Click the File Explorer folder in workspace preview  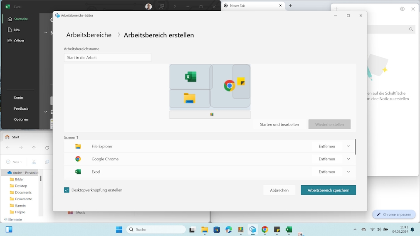click(189, 98)
